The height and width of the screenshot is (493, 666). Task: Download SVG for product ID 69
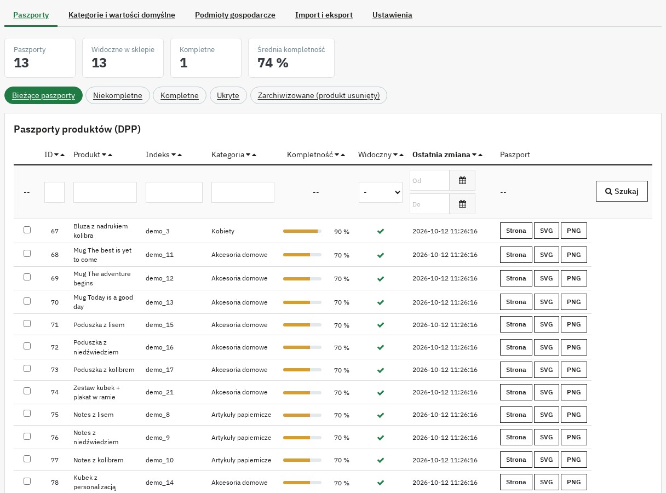pyautogui.click(x=547, y=278)
